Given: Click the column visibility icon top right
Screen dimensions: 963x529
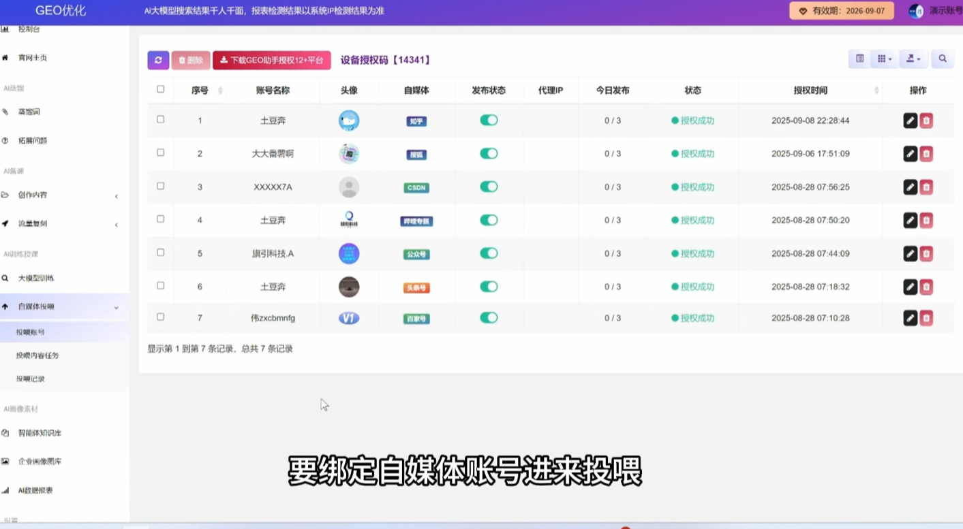Looking at the screenshot, I should pyautogui.click(x=859, y=59).
